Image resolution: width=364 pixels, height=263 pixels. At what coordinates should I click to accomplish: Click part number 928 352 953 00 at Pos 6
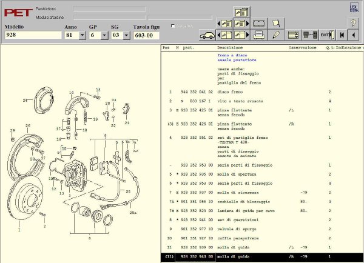(x=197, y=183)
